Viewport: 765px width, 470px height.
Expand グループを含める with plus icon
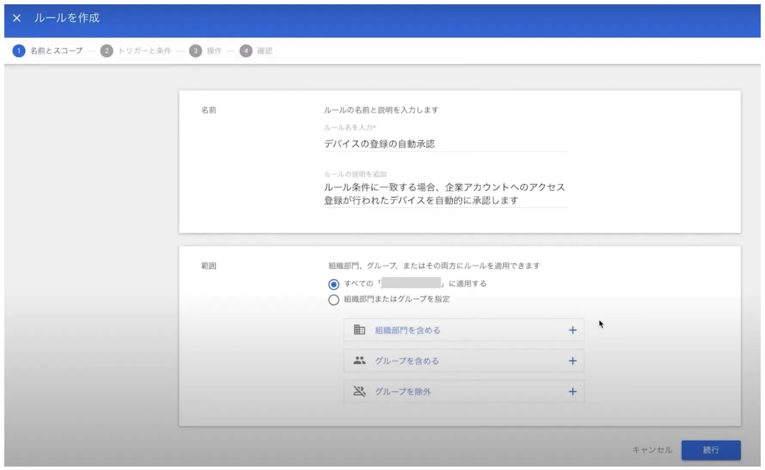pyautogui.click(x=572, y=361)
